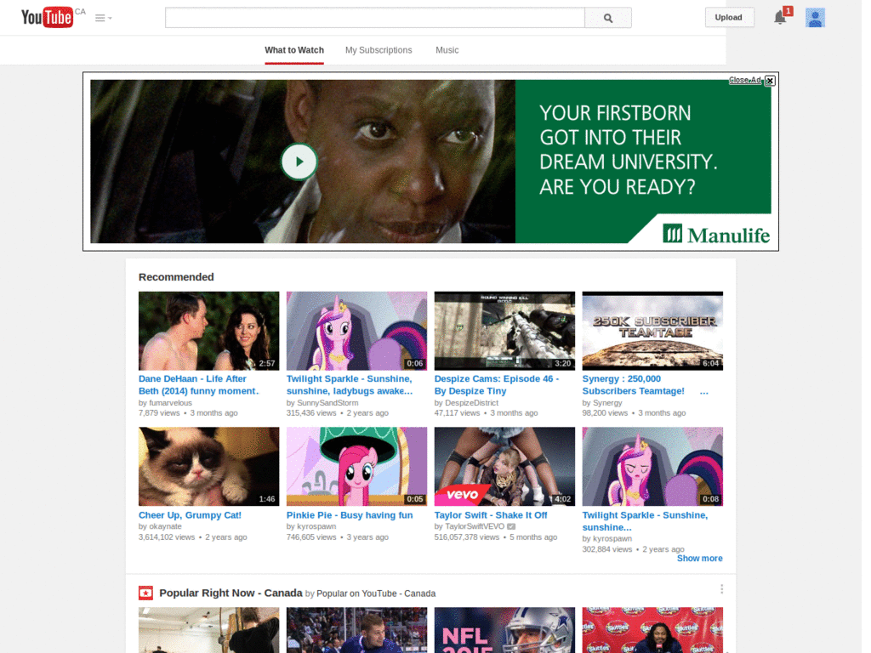
Task: Open Popular Right Now section options menu
Action: (721, 589)
